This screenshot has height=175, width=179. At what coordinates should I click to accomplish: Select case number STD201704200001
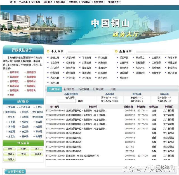point(55,156)
